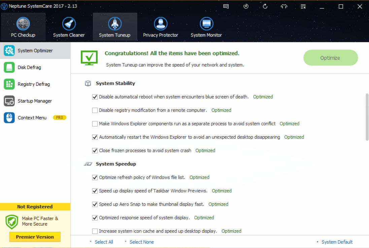Click the Neptune SystemCare logo icon
Viewport: 369px width, 248px height.
tap(4, 6)
